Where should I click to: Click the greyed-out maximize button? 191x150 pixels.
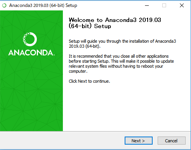point(164,5)
